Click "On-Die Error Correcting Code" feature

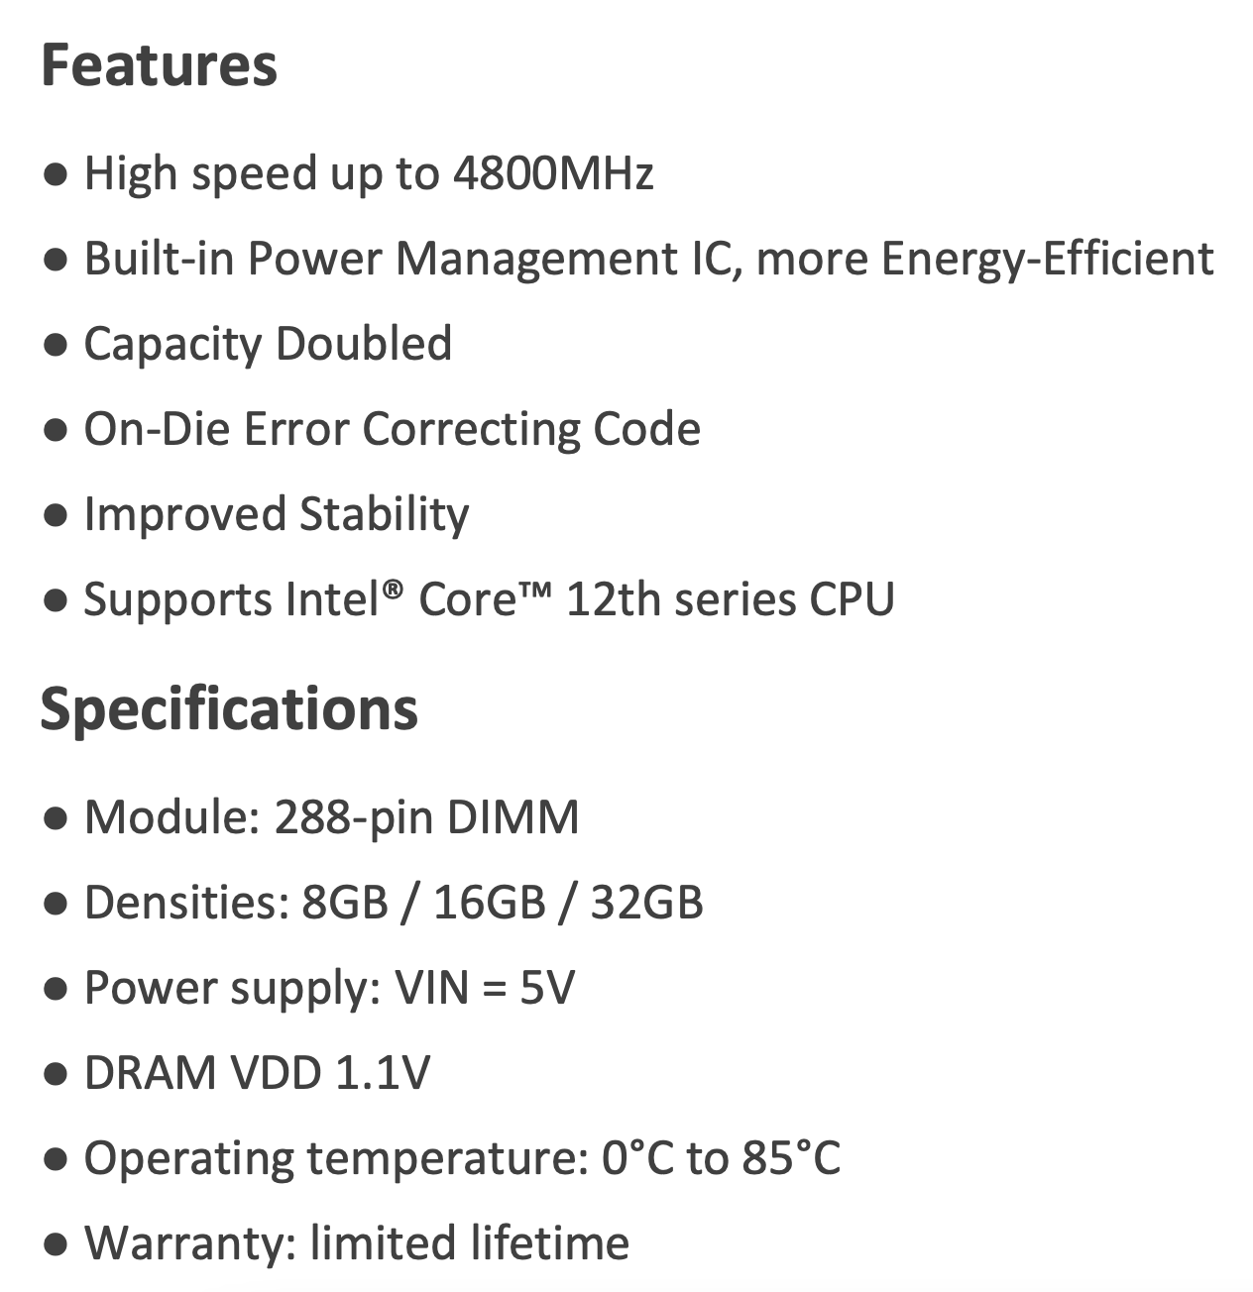pos(392,429)
